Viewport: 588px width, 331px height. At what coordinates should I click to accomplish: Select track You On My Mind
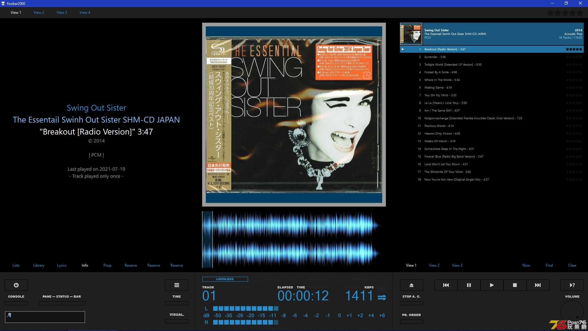pos(492,95)
